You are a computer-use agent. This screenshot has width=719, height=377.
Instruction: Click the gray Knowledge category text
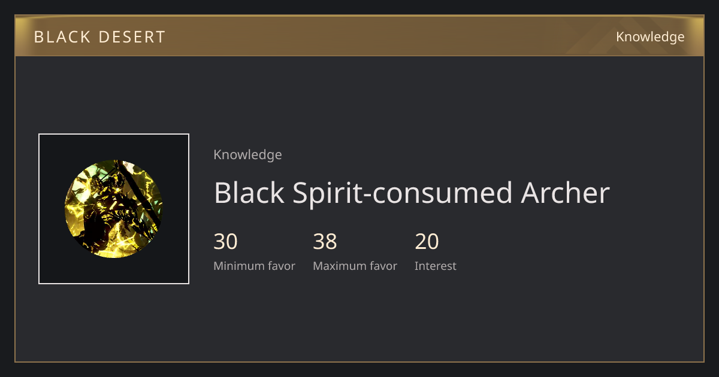coord(247,155)
